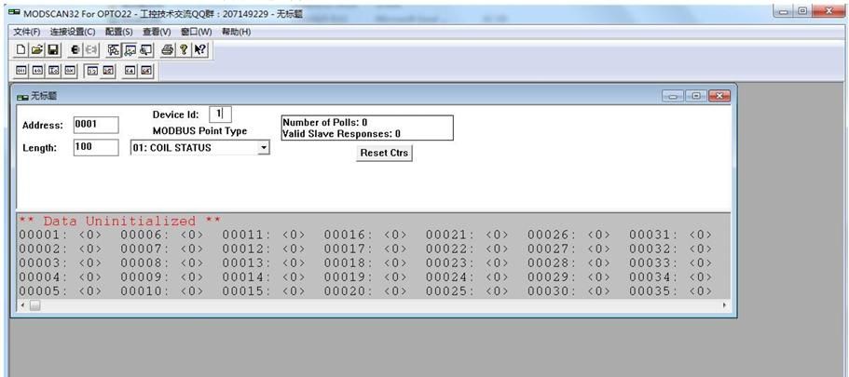Close the 无标题 child window

point(719,96)
